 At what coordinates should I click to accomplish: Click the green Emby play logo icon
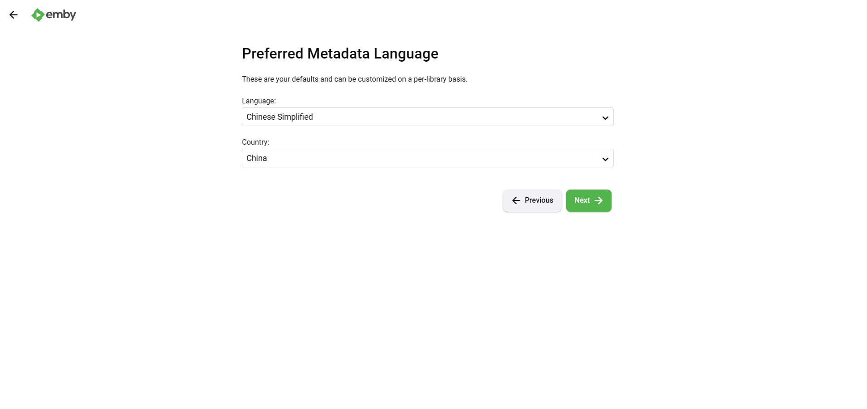pos(38,15)
